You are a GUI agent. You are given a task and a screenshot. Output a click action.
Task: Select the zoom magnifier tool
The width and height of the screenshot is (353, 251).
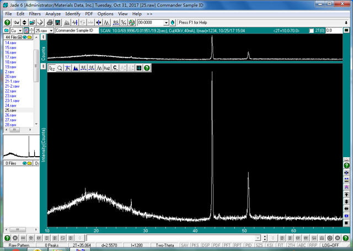60,68
